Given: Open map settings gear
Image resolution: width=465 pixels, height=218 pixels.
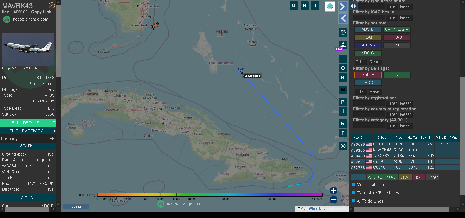Looking at the screenshot, I should coord(343,32).
